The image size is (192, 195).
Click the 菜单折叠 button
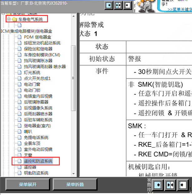(x=75, y=184)
